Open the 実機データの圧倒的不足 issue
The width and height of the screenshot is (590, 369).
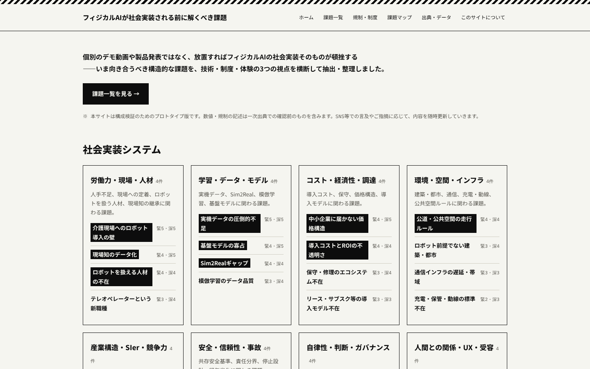click(229, 223)
